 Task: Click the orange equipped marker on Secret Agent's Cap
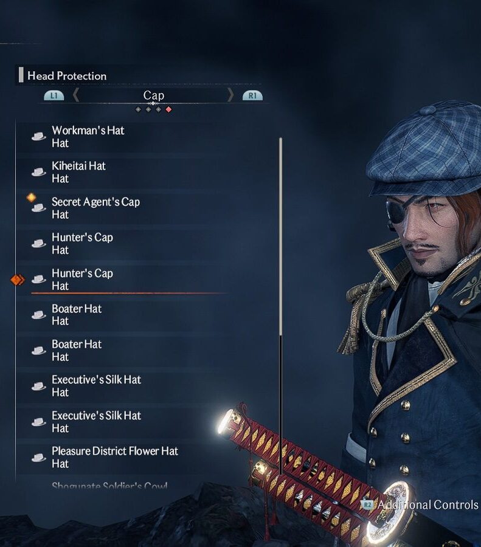[32, 198]
